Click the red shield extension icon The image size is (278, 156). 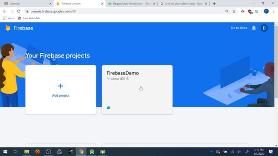(x=250, y=12)
